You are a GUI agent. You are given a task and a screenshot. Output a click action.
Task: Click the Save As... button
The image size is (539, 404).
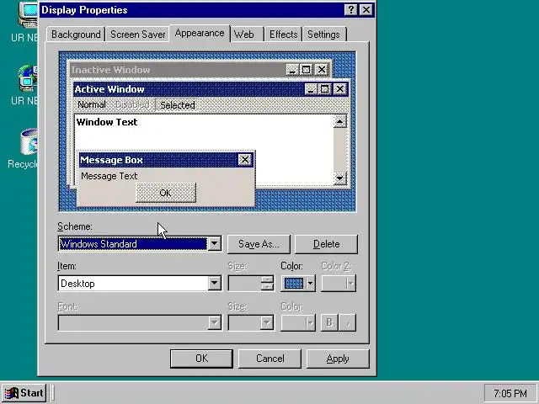click(x=259, y=244)
